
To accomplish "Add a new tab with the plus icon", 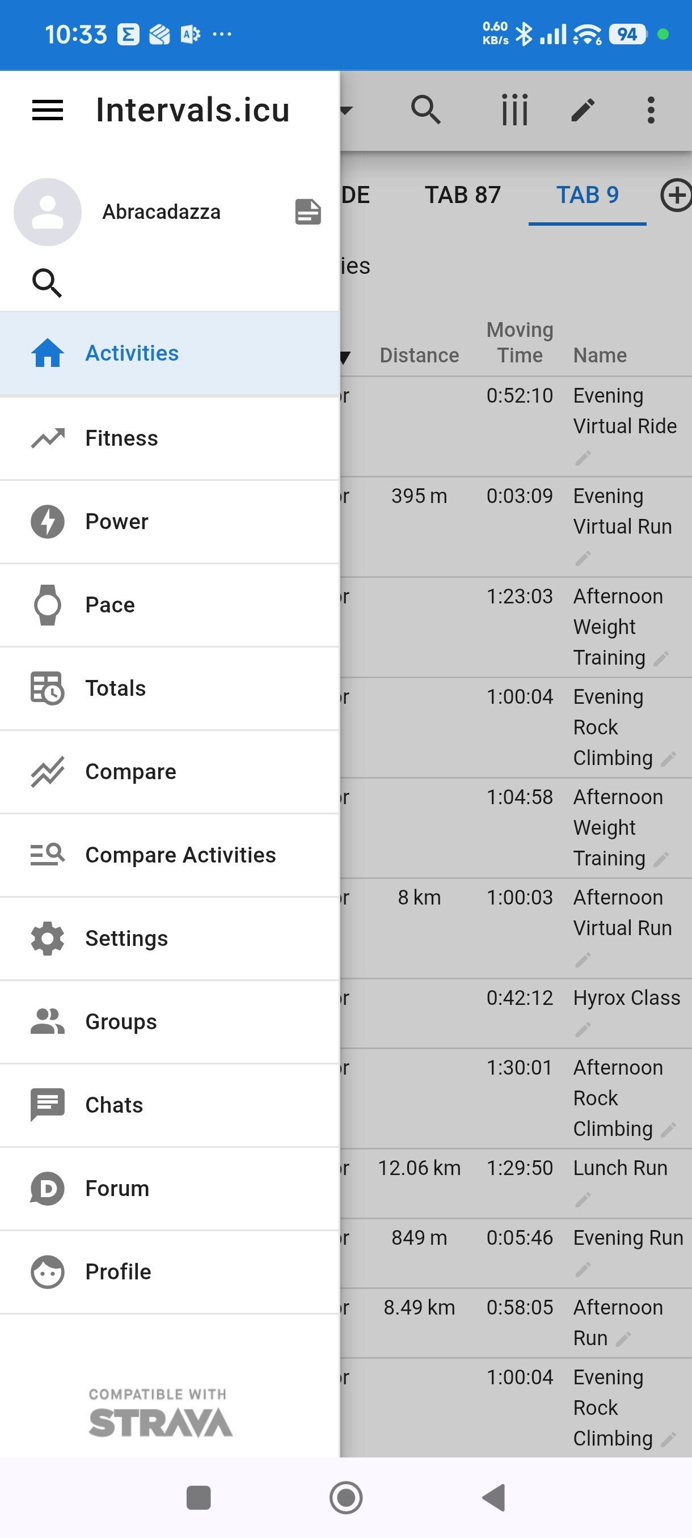I will click(x=677, y=195).
